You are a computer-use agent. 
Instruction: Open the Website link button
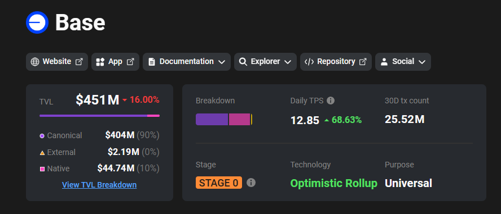point(57,62)
